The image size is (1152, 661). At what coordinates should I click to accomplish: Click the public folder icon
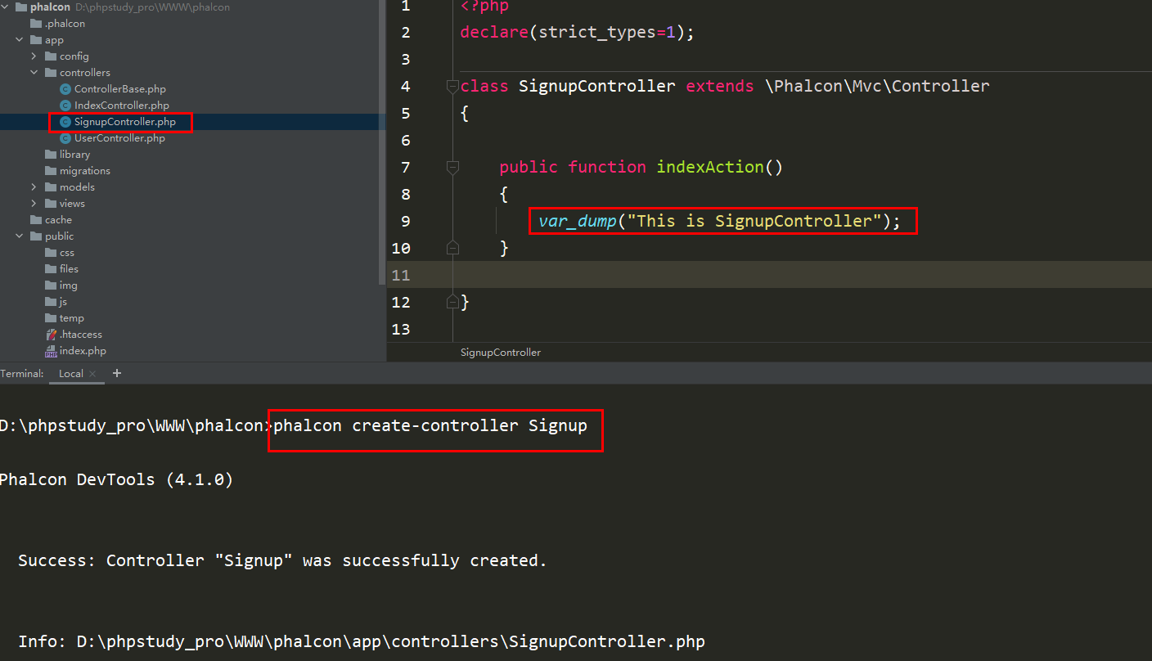[36, 236]
